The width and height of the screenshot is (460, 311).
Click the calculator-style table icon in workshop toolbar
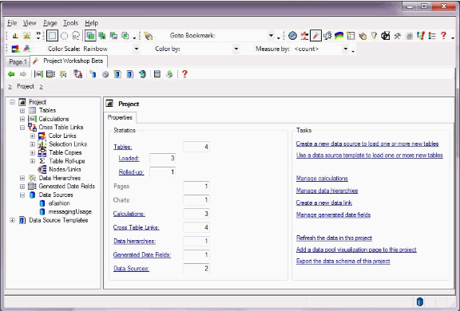157,74
